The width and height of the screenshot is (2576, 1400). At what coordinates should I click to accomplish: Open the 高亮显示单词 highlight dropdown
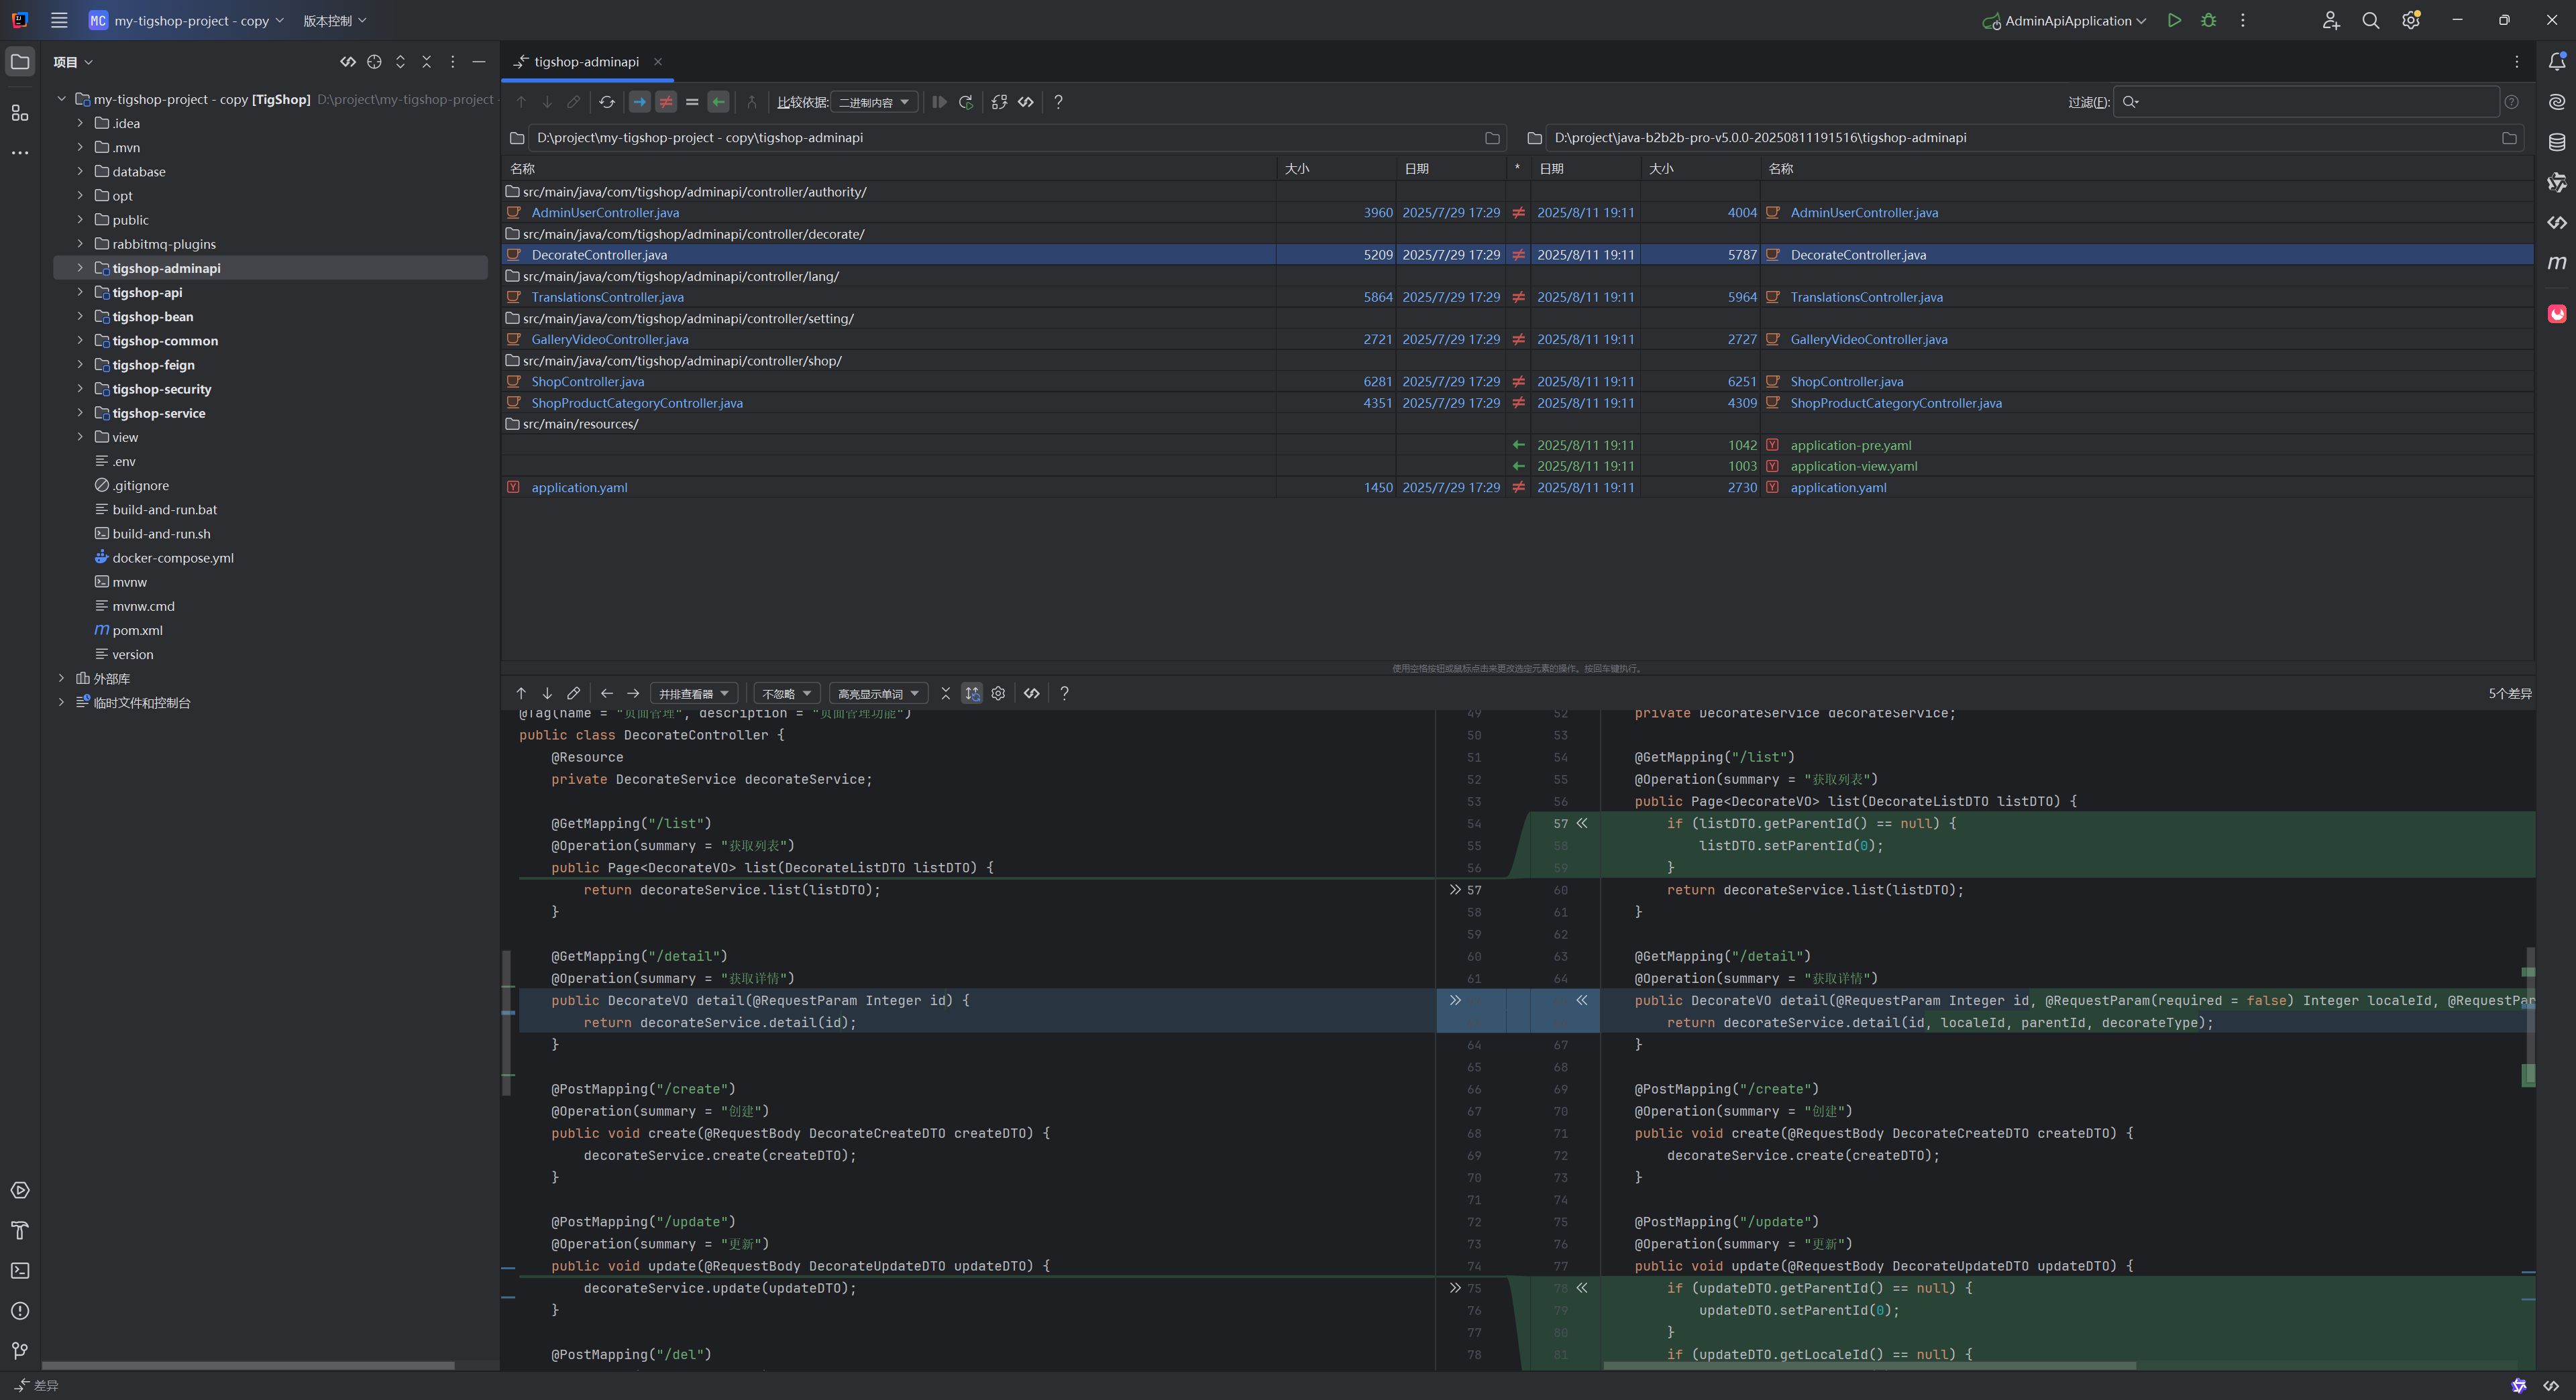coord(878,693)
